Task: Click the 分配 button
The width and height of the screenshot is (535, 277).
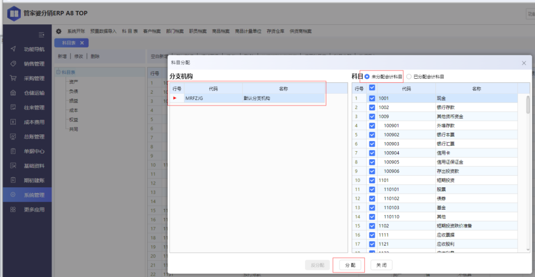Action: (349, 265)
